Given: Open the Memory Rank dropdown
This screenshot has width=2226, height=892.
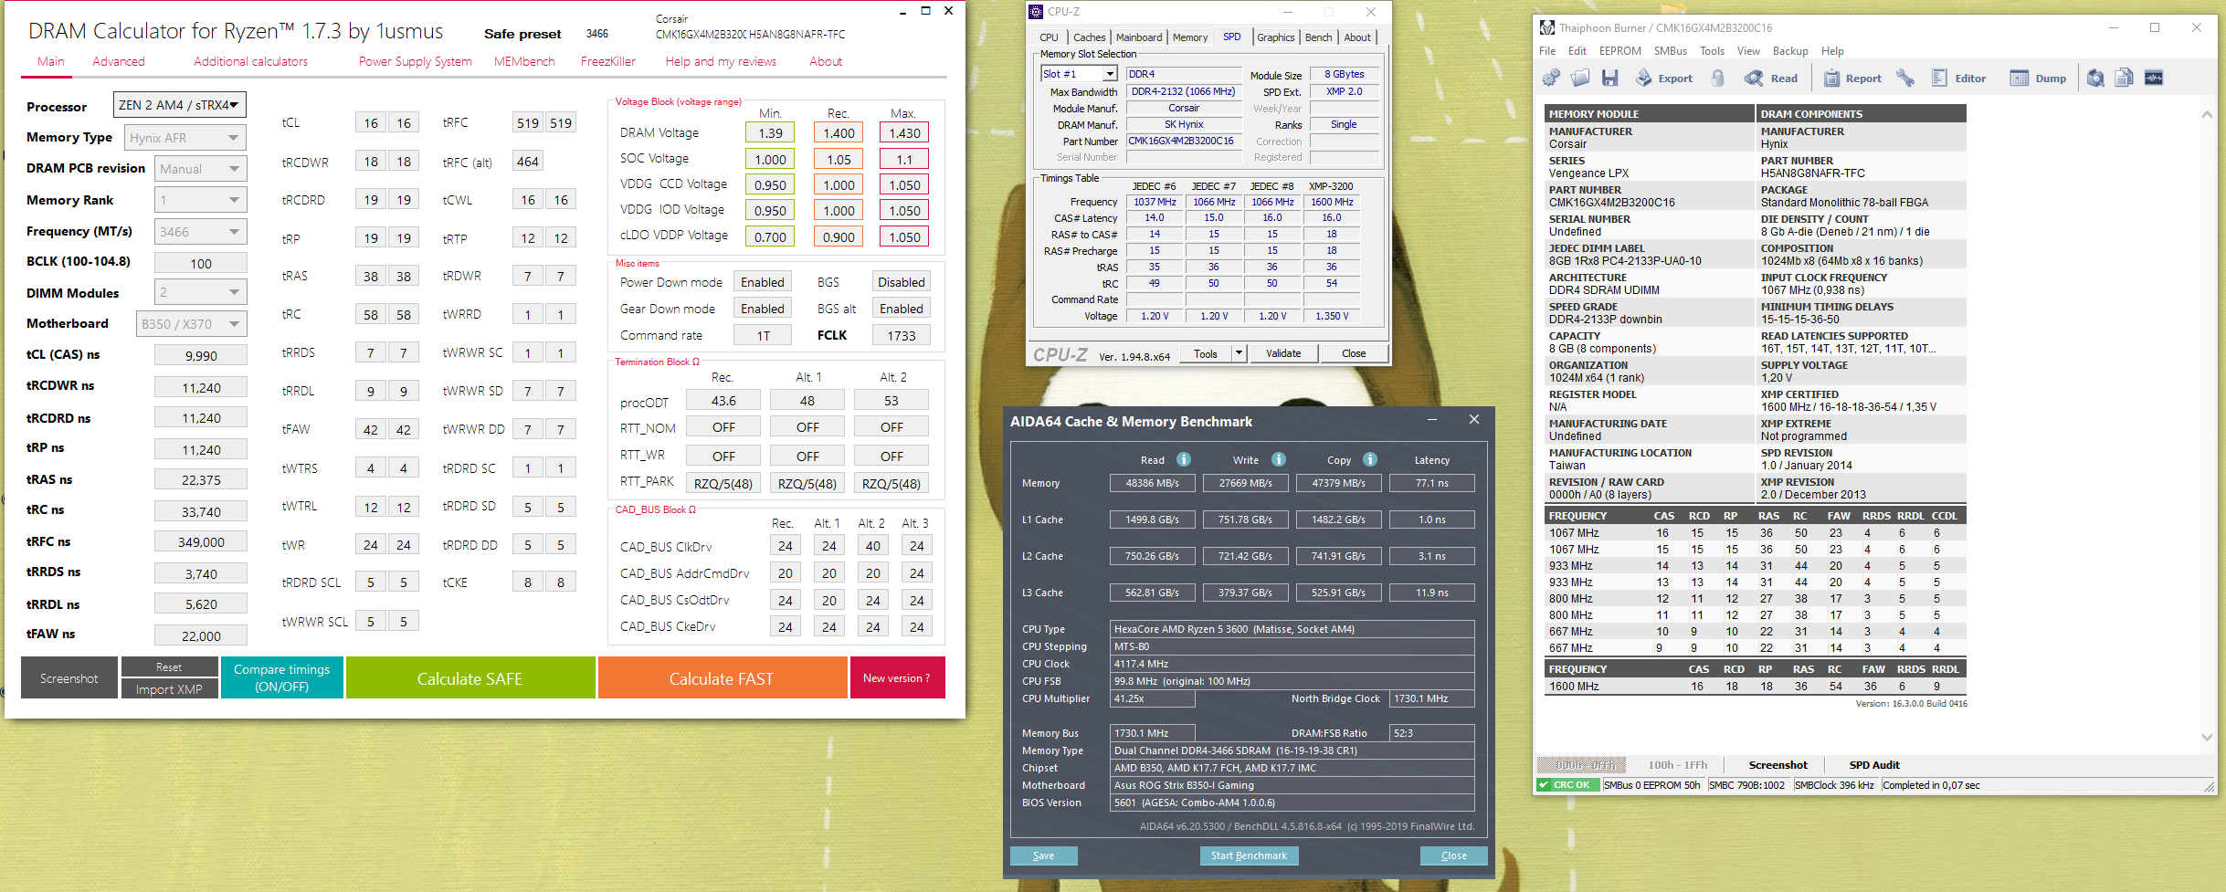Looking at the screenshot, I should [x=200, y=200].
